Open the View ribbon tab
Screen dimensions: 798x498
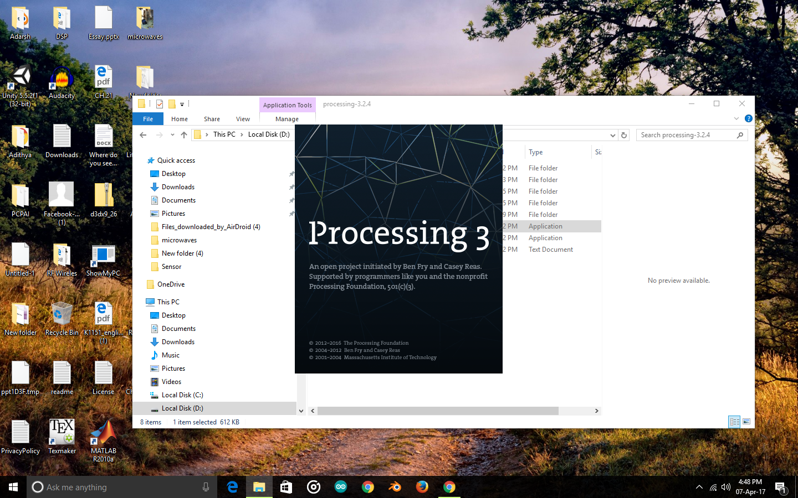(243, 119)
